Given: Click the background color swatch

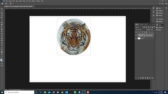Looking at the screenshot, I should click(x=2, y=61).
